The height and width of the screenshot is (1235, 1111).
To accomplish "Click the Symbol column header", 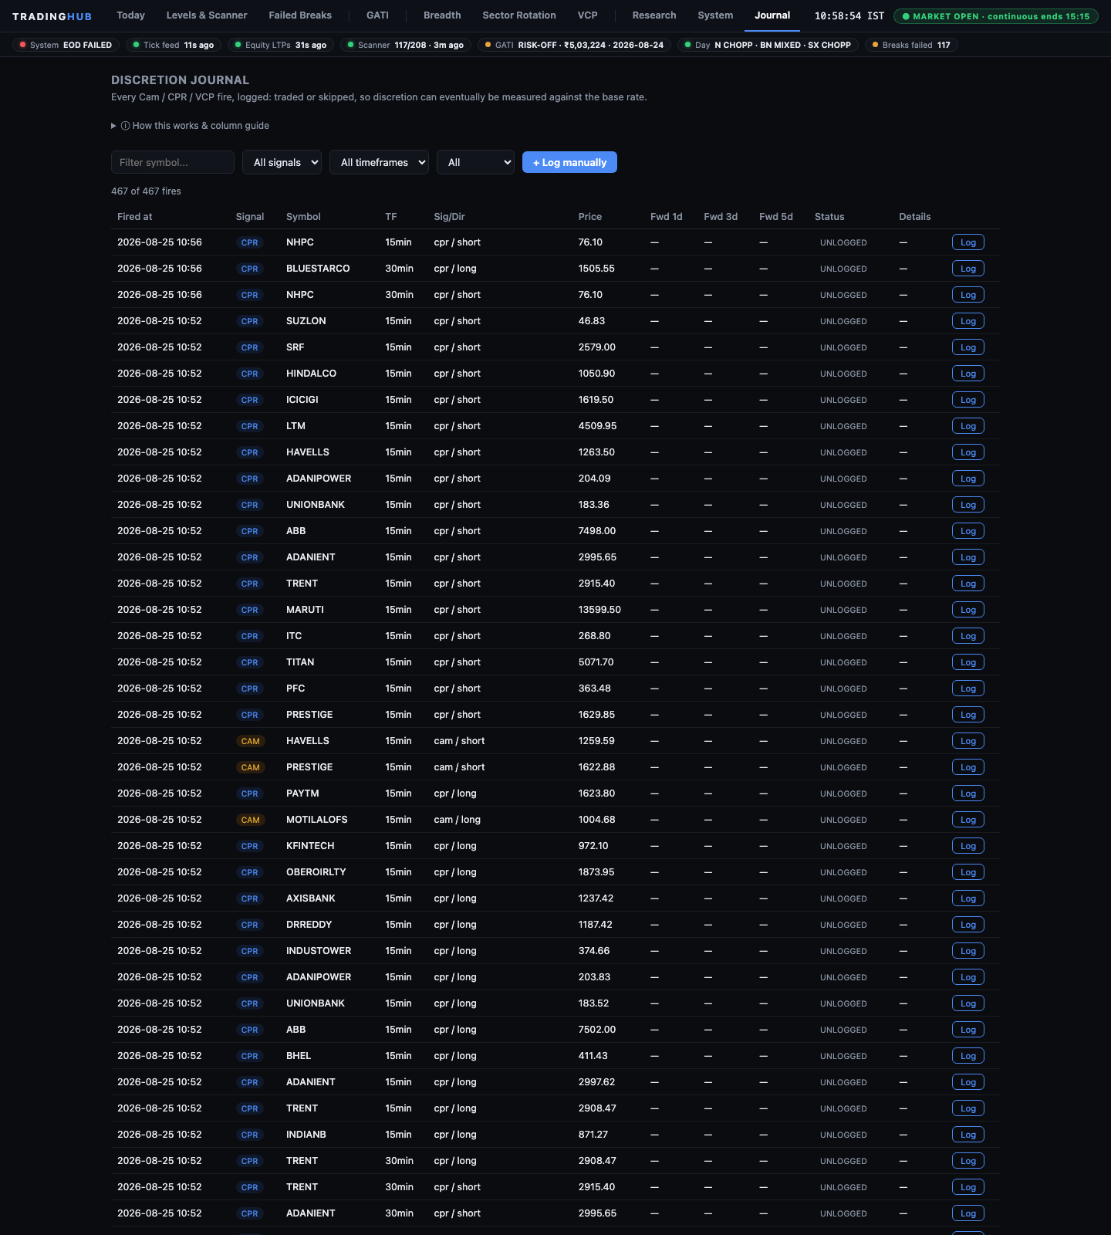I will pos(303,217).
